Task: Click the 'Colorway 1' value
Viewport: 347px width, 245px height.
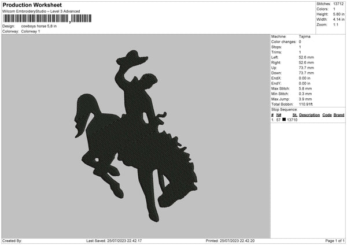Action: [31, 31]
